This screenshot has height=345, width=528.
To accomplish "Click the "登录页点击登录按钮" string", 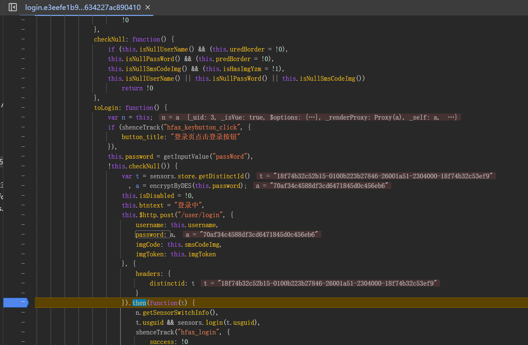I will [205, 137].
